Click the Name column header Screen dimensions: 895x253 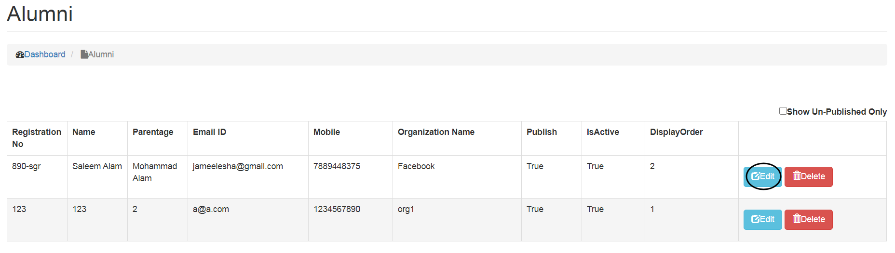(84, 132)
